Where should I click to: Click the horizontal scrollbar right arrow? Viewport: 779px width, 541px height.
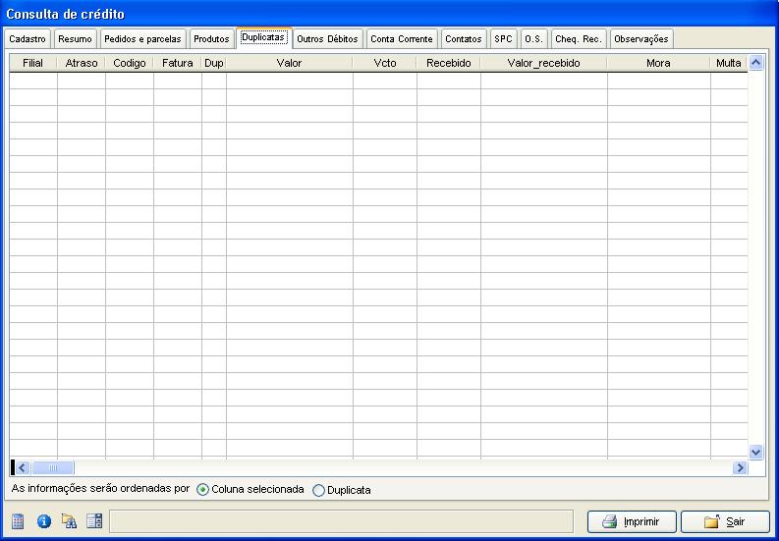741,467
